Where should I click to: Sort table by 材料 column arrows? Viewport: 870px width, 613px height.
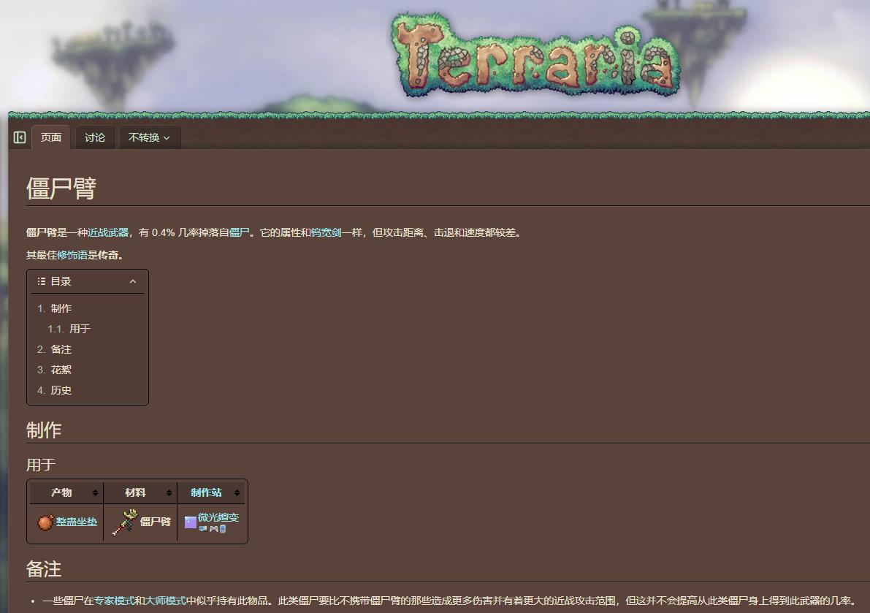169,492
